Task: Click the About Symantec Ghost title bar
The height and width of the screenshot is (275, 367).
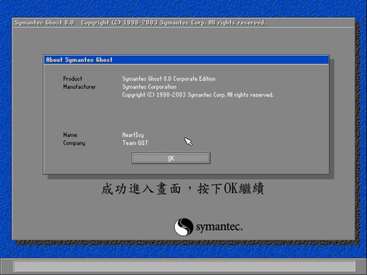Action: 187,60
